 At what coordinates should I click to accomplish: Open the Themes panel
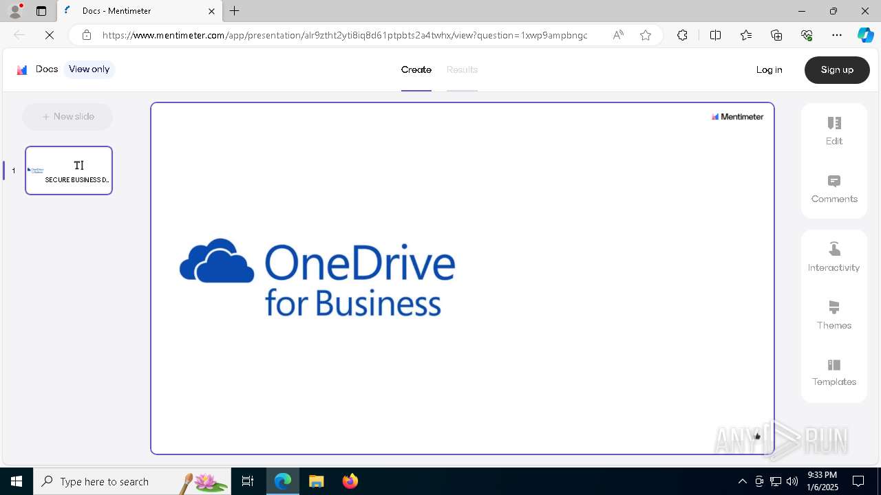(834, 315)
